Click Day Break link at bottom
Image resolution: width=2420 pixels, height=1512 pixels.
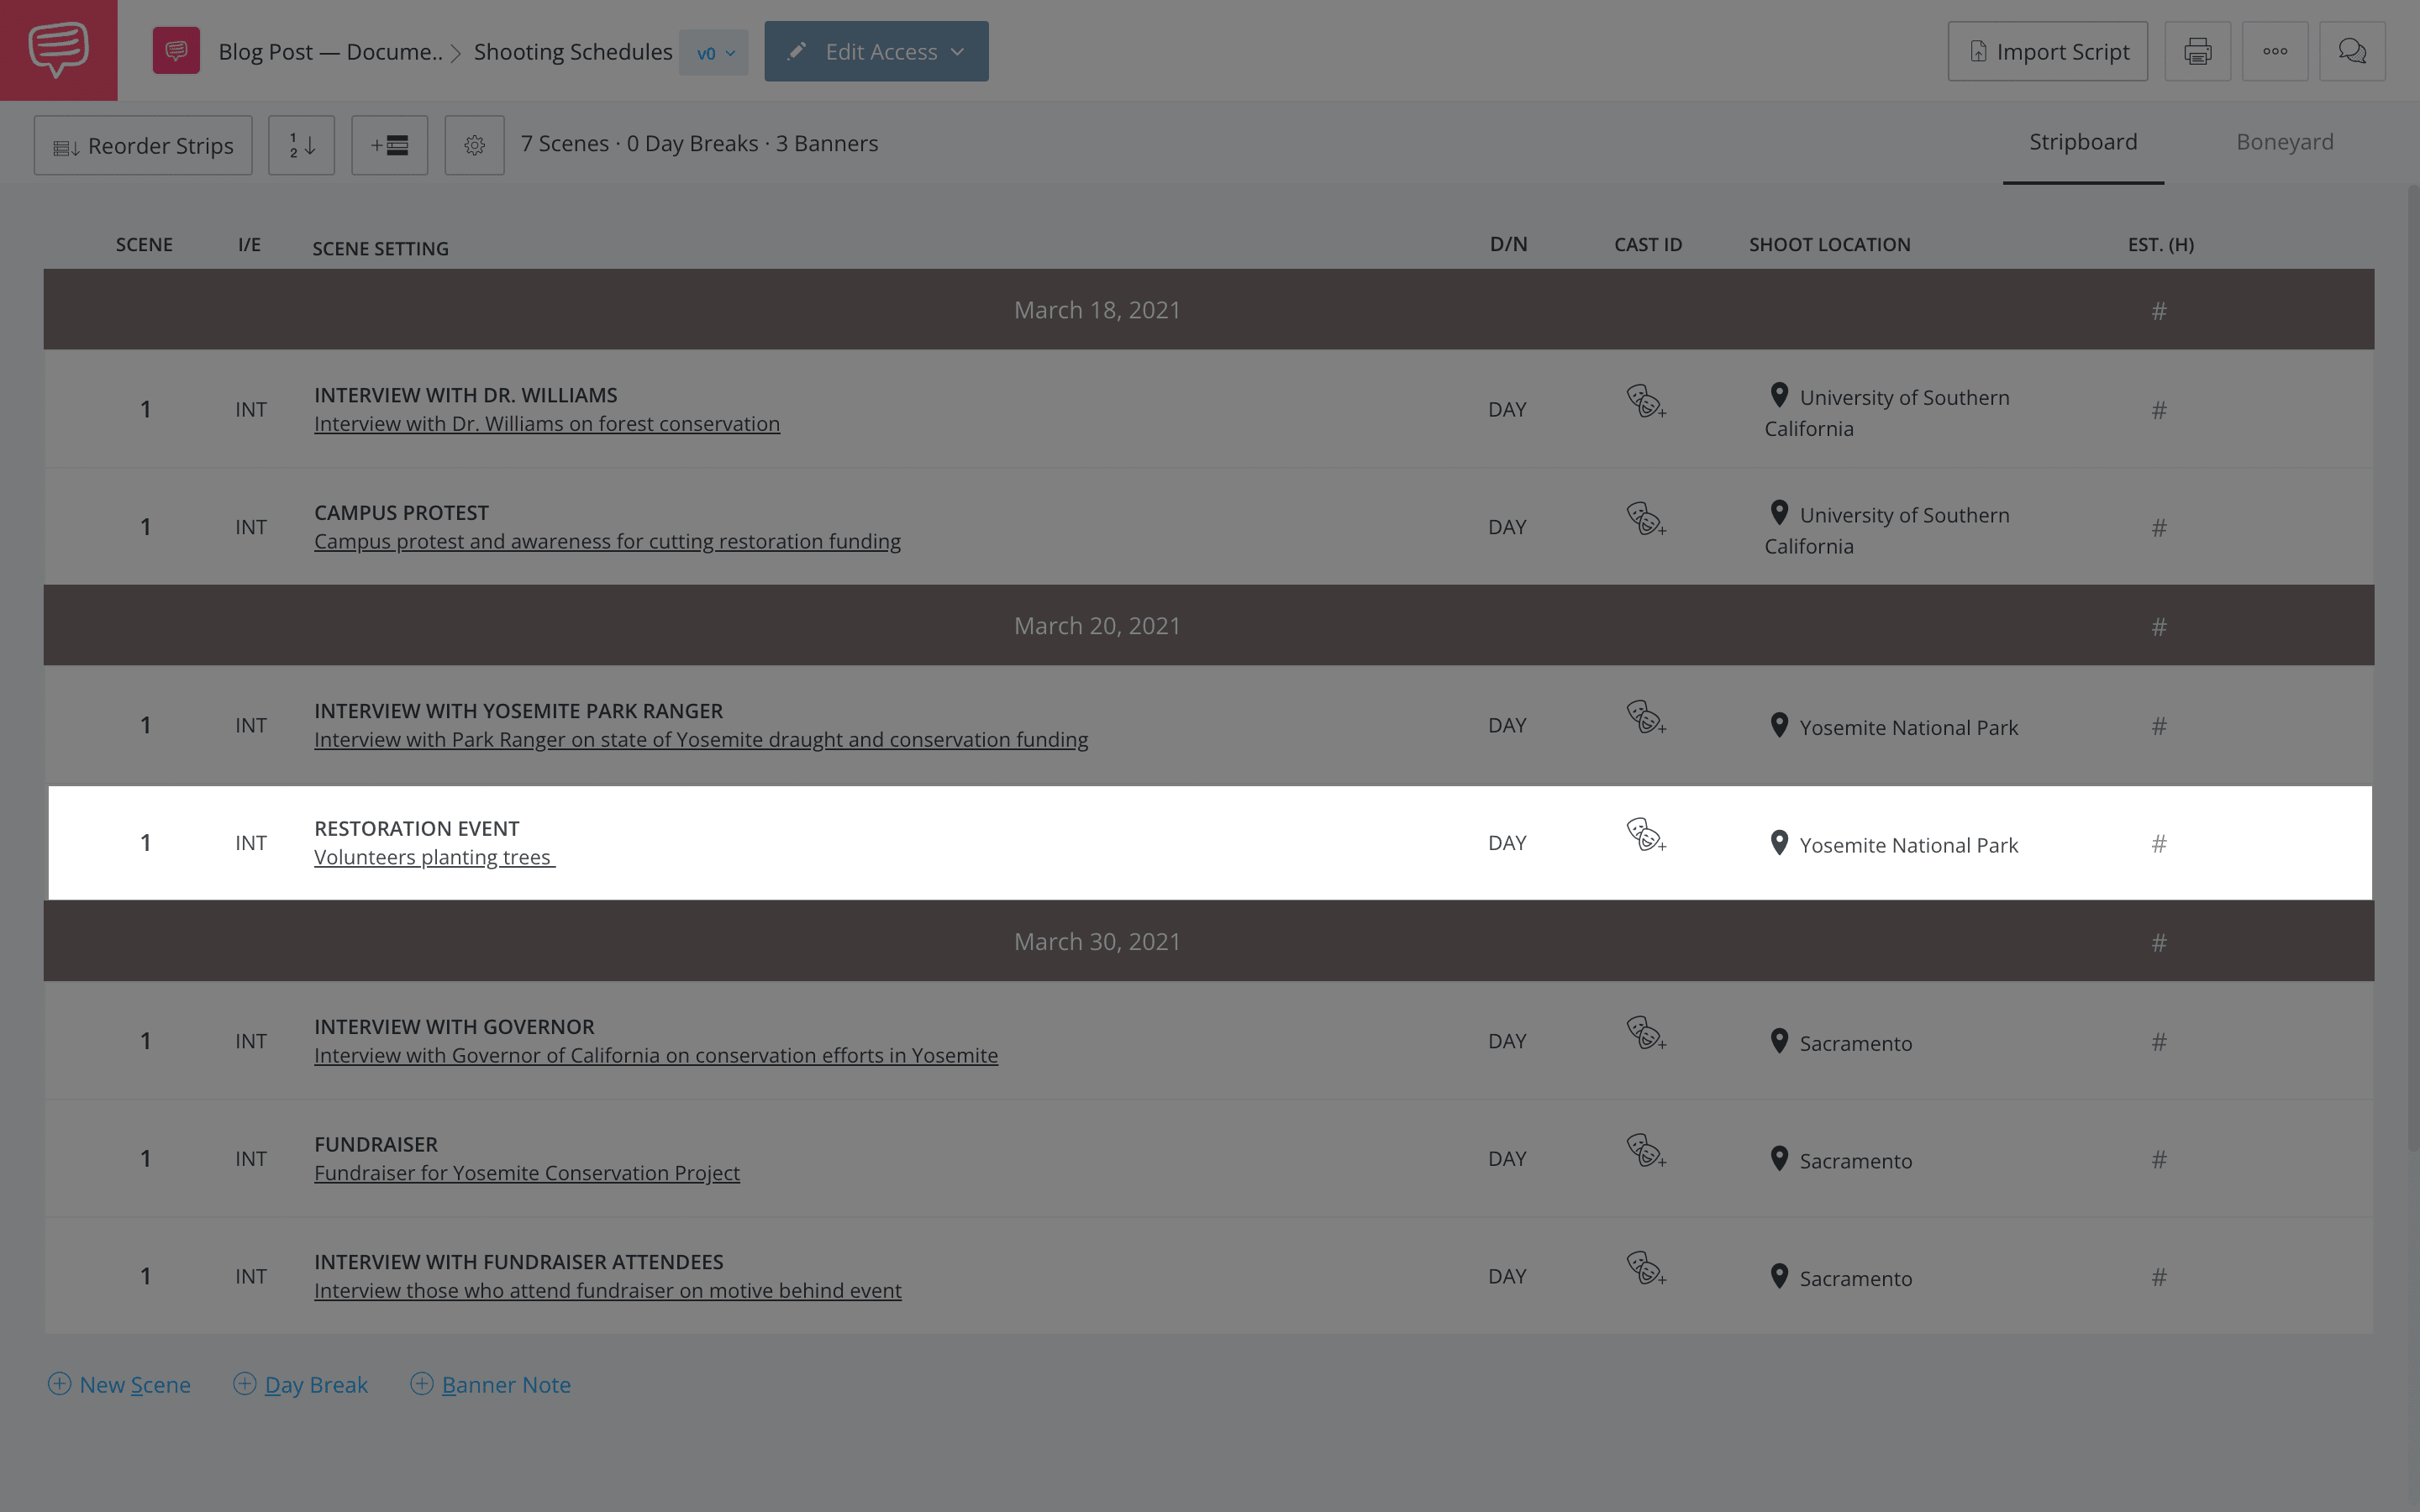point(300,1385)
